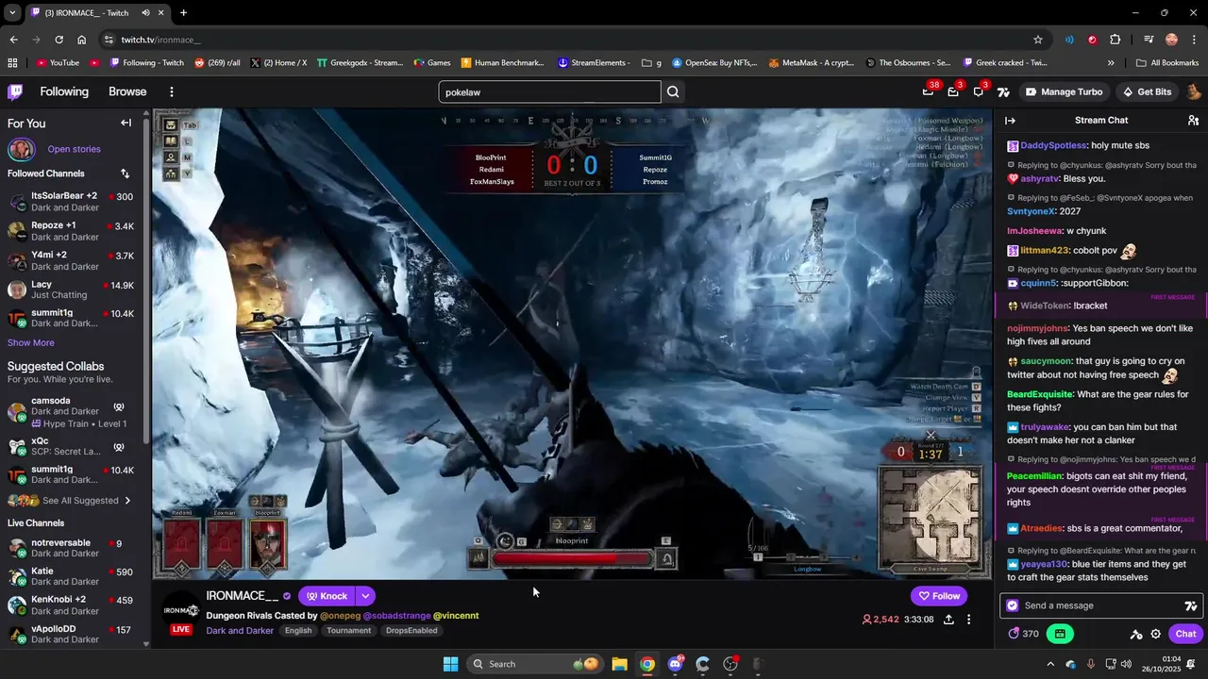The height and width of the screenshot is (679, 1208).
Task: Click the Manage Turbo button
Action: point(1064,91)
